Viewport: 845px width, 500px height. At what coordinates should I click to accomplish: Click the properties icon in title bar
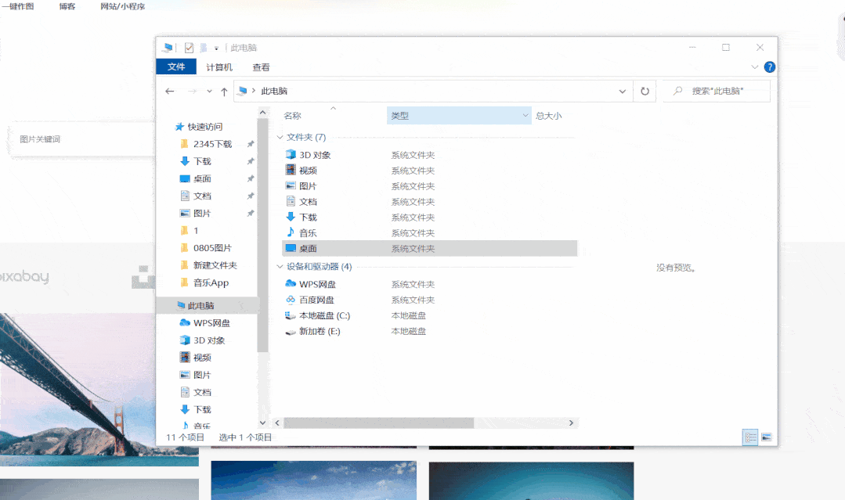click(189, 48)
